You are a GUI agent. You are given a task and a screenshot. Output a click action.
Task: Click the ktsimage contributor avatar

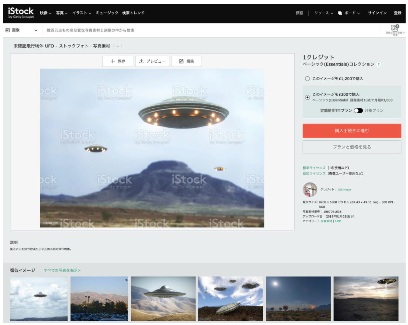coord(310,189)
